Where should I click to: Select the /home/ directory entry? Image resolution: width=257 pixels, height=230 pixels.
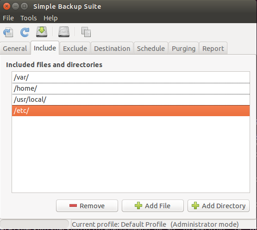131,88
